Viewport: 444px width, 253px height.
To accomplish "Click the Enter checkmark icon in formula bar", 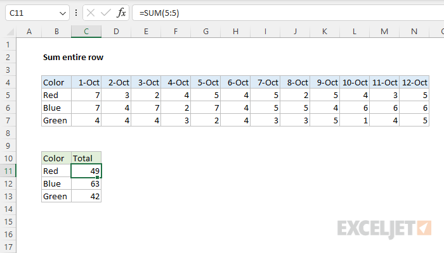I will coord(106,13).
